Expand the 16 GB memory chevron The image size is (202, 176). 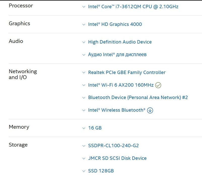pos(84,128)
